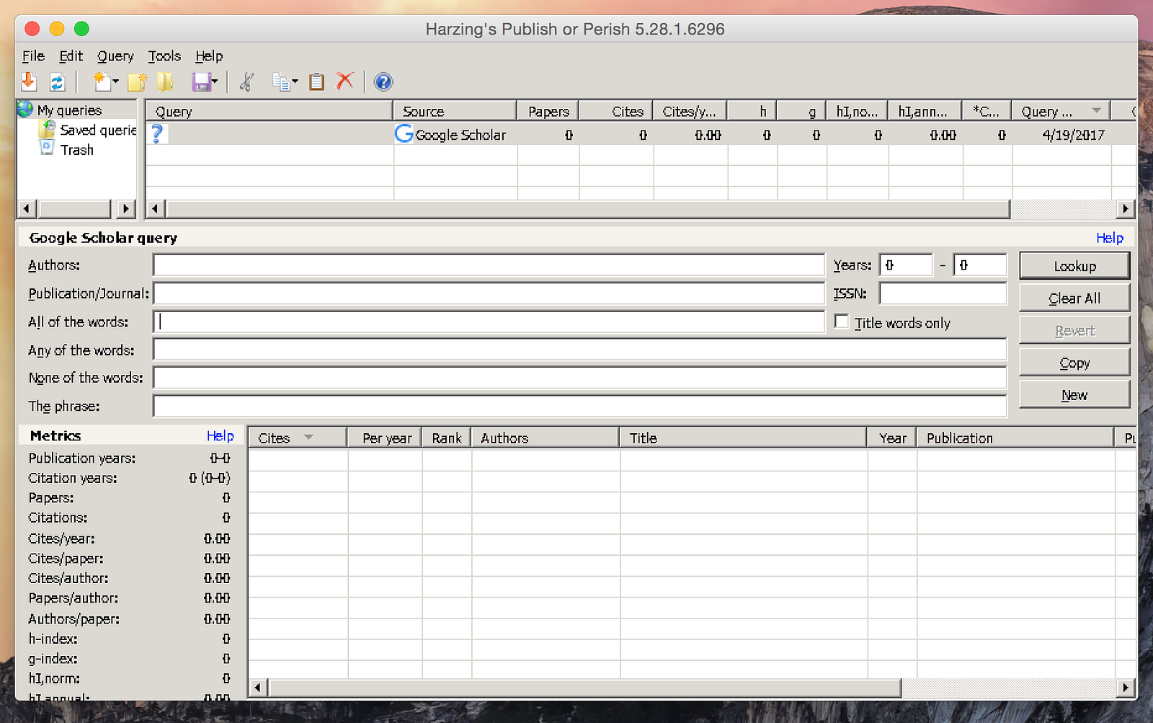Select the 4/19/2017 date cell
Image resolution: width=1153 pixels, height=723 pixels.
tap(1073, 135)
